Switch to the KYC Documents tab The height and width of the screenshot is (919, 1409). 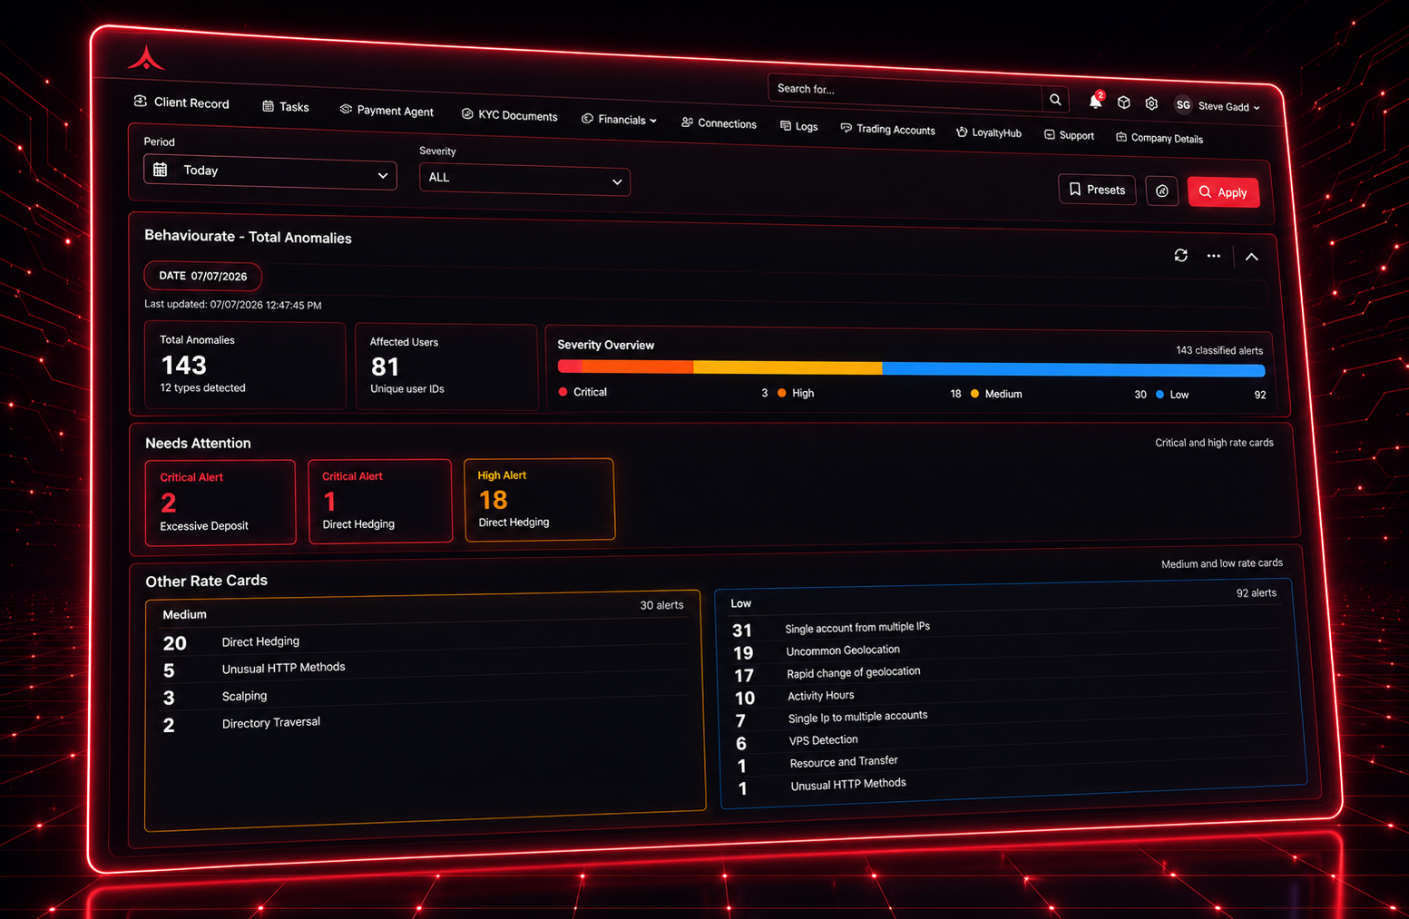click(509, 115)
